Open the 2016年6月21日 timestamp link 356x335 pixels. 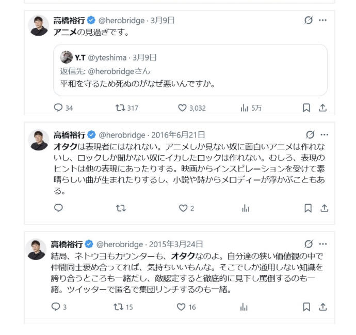coord(178,134)
